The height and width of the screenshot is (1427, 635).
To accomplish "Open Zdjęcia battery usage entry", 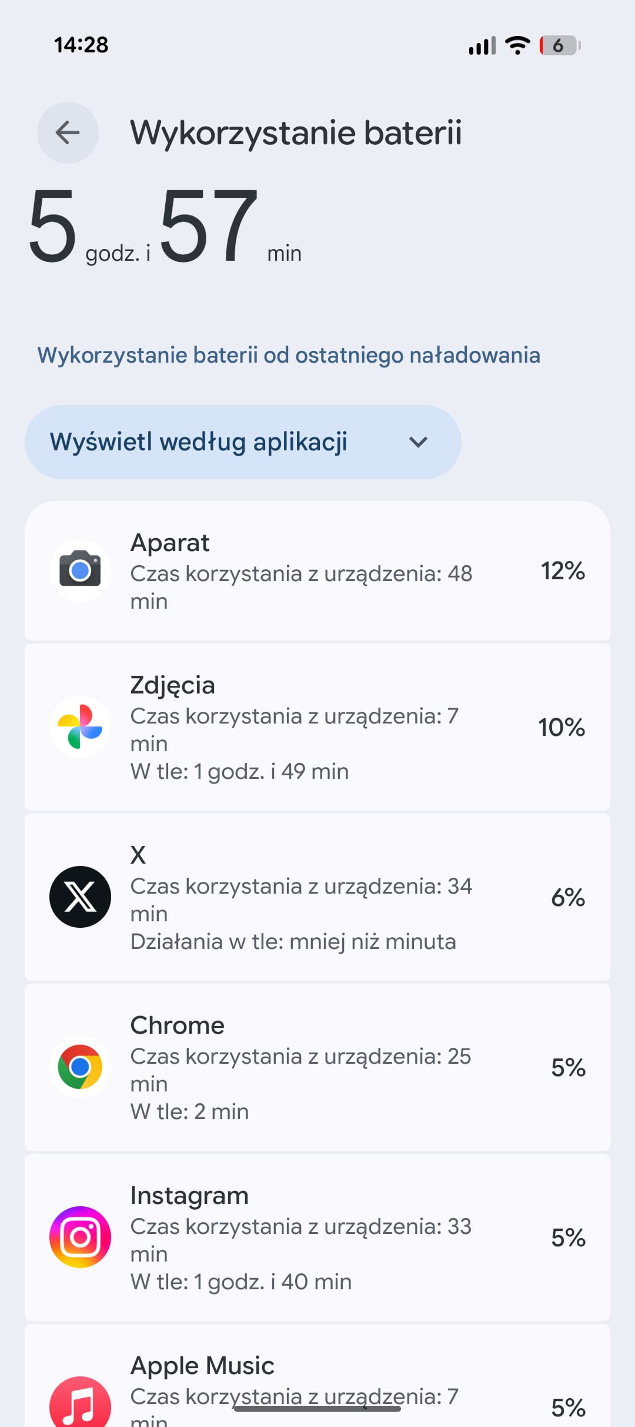I will (317, 728).
